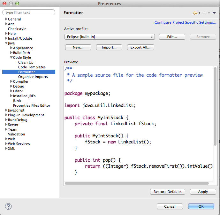Open the Checkstyle preference page
The height and width of the screenshot is (215, 220).
tap(17, 29)
